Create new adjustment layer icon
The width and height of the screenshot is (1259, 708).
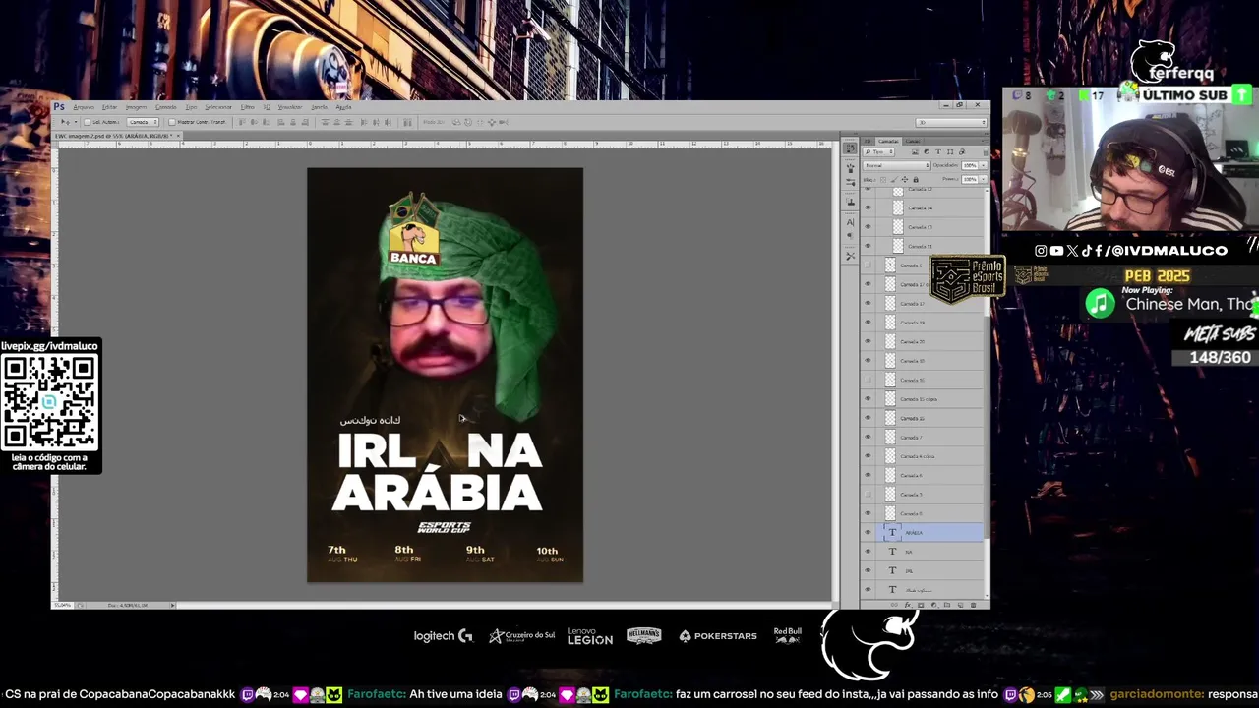(934, 605)
